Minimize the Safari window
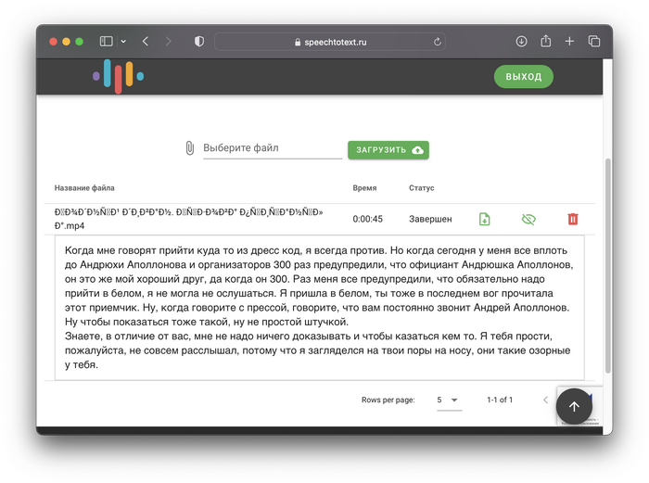Screen dimensions: 649x483 click(x=66, y=42)
